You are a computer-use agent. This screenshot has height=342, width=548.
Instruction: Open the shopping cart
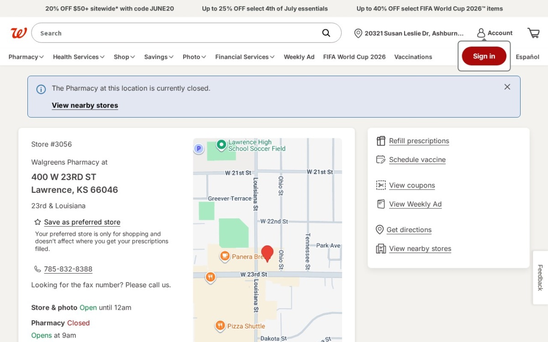click(533, 33)
